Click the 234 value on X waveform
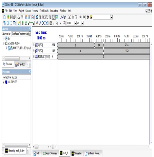The image size is (154, 157). (x=127, y=45)
